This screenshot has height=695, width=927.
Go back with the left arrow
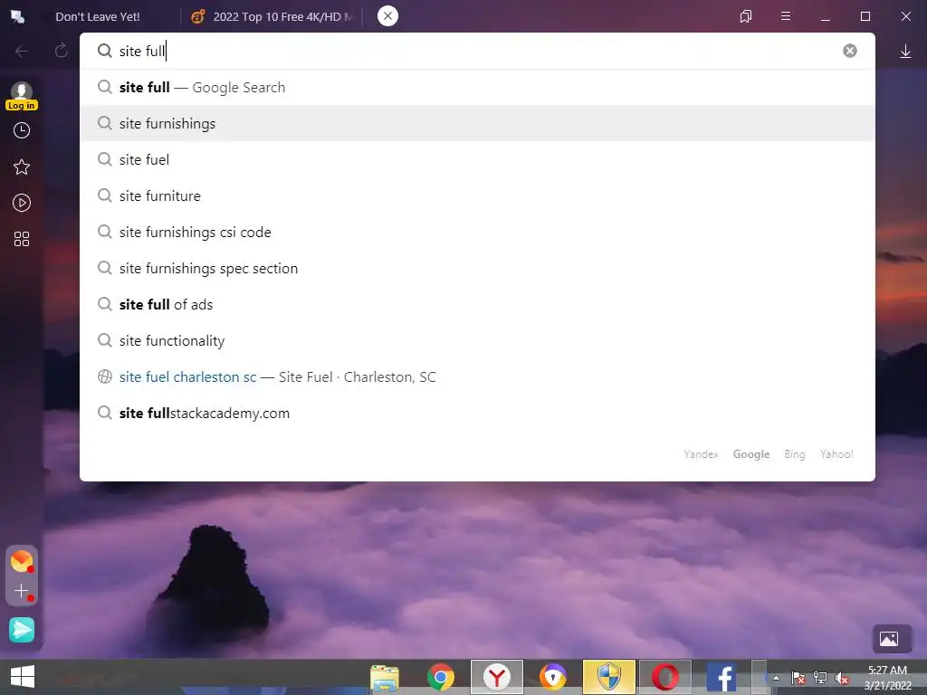click(x=22, y=52)
